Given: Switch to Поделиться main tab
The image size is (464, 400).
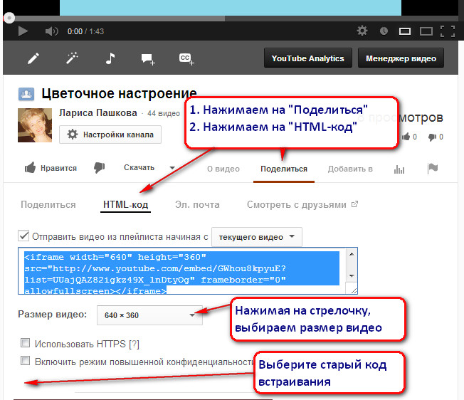Looking at the screenshot, I should coord(284,169).
